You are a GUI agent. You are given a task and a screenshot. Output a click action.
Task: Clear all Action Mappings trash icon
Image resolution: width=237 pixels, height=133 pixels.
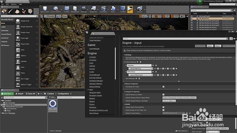click(x=140, y=62)
